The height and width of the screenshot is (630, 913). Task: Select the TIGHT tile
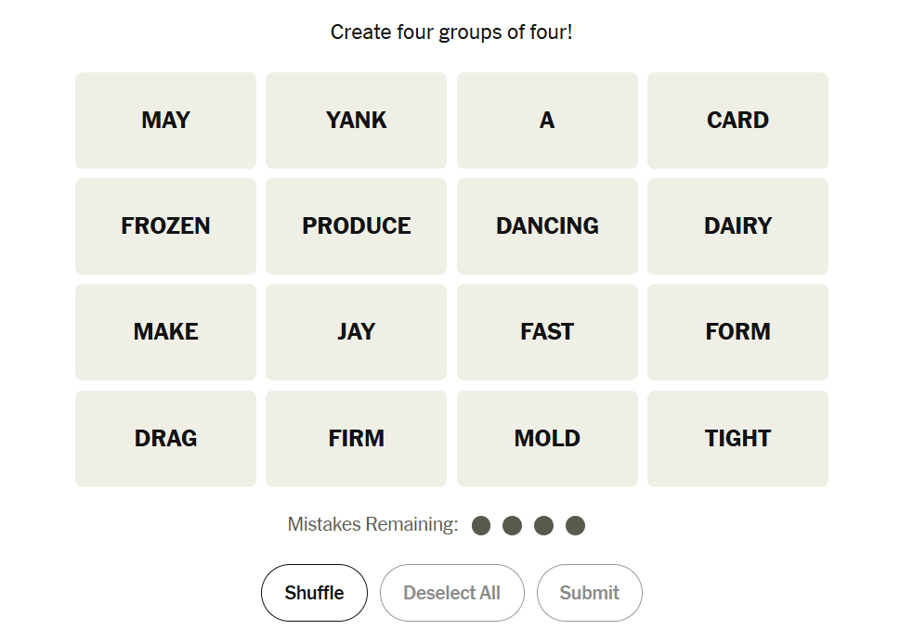click(x=737, y=439)
